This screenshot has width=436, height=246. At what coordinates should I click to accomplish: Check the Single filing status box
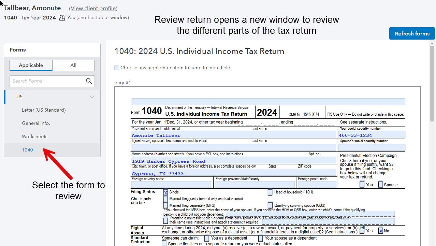(x=165, y=192)
